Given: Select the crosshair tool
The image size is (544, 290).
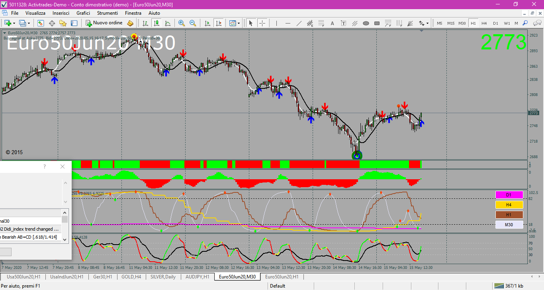Looking at the screenshot, I should coord(262,23).
